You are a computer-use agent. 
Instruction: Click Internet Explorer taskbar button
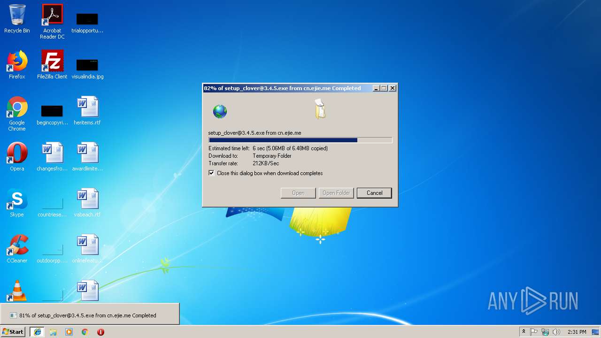tap(37, 332)
